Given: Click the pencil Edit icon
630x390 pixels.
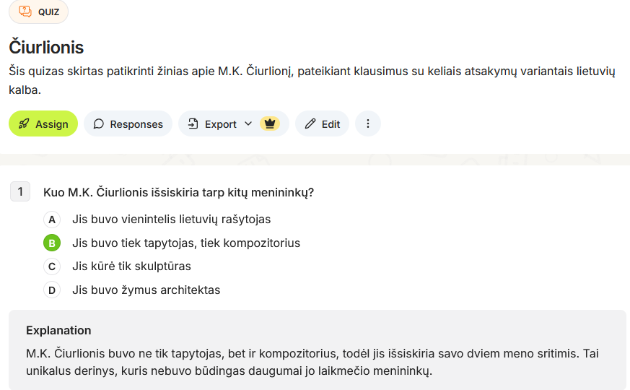Looking at the screenshot, I should [310, 124].
